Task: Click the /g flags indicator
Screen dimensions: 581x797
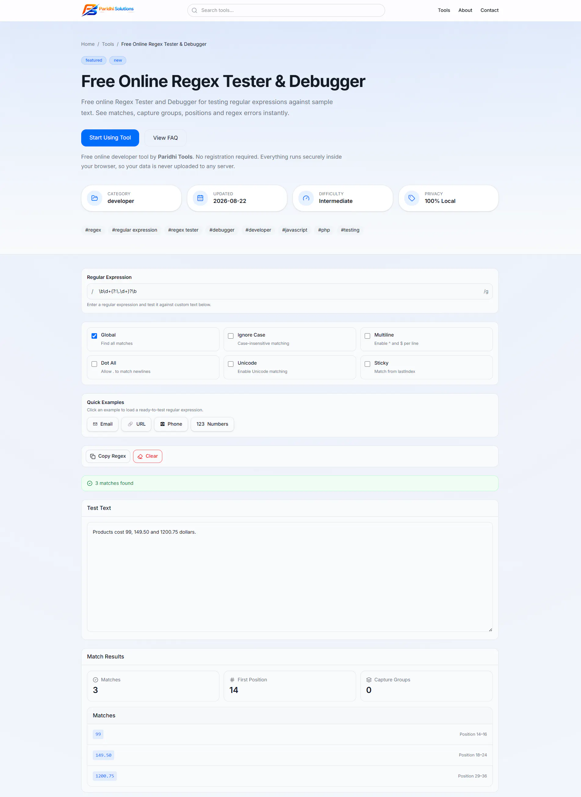Action: 486,292
